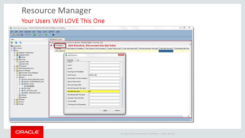This screenshot has height=138, width=245.
Task: Click the green plus Add Connection icon
Action: (x=12, y=43)
